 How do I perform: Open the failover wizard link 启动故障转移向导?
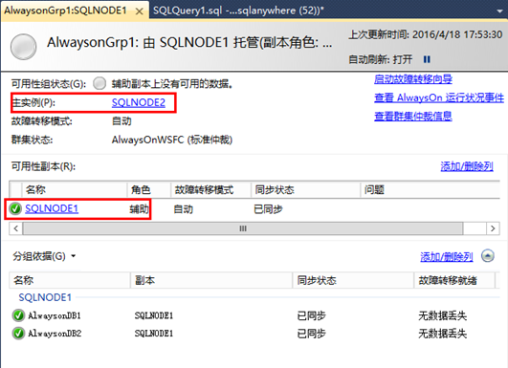click(413, 79)
